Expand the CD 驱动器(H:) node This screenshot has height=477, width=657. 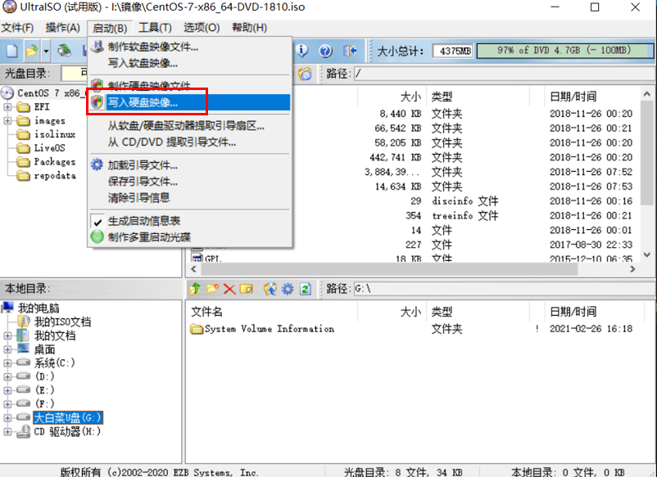click(x=7, y=431)
